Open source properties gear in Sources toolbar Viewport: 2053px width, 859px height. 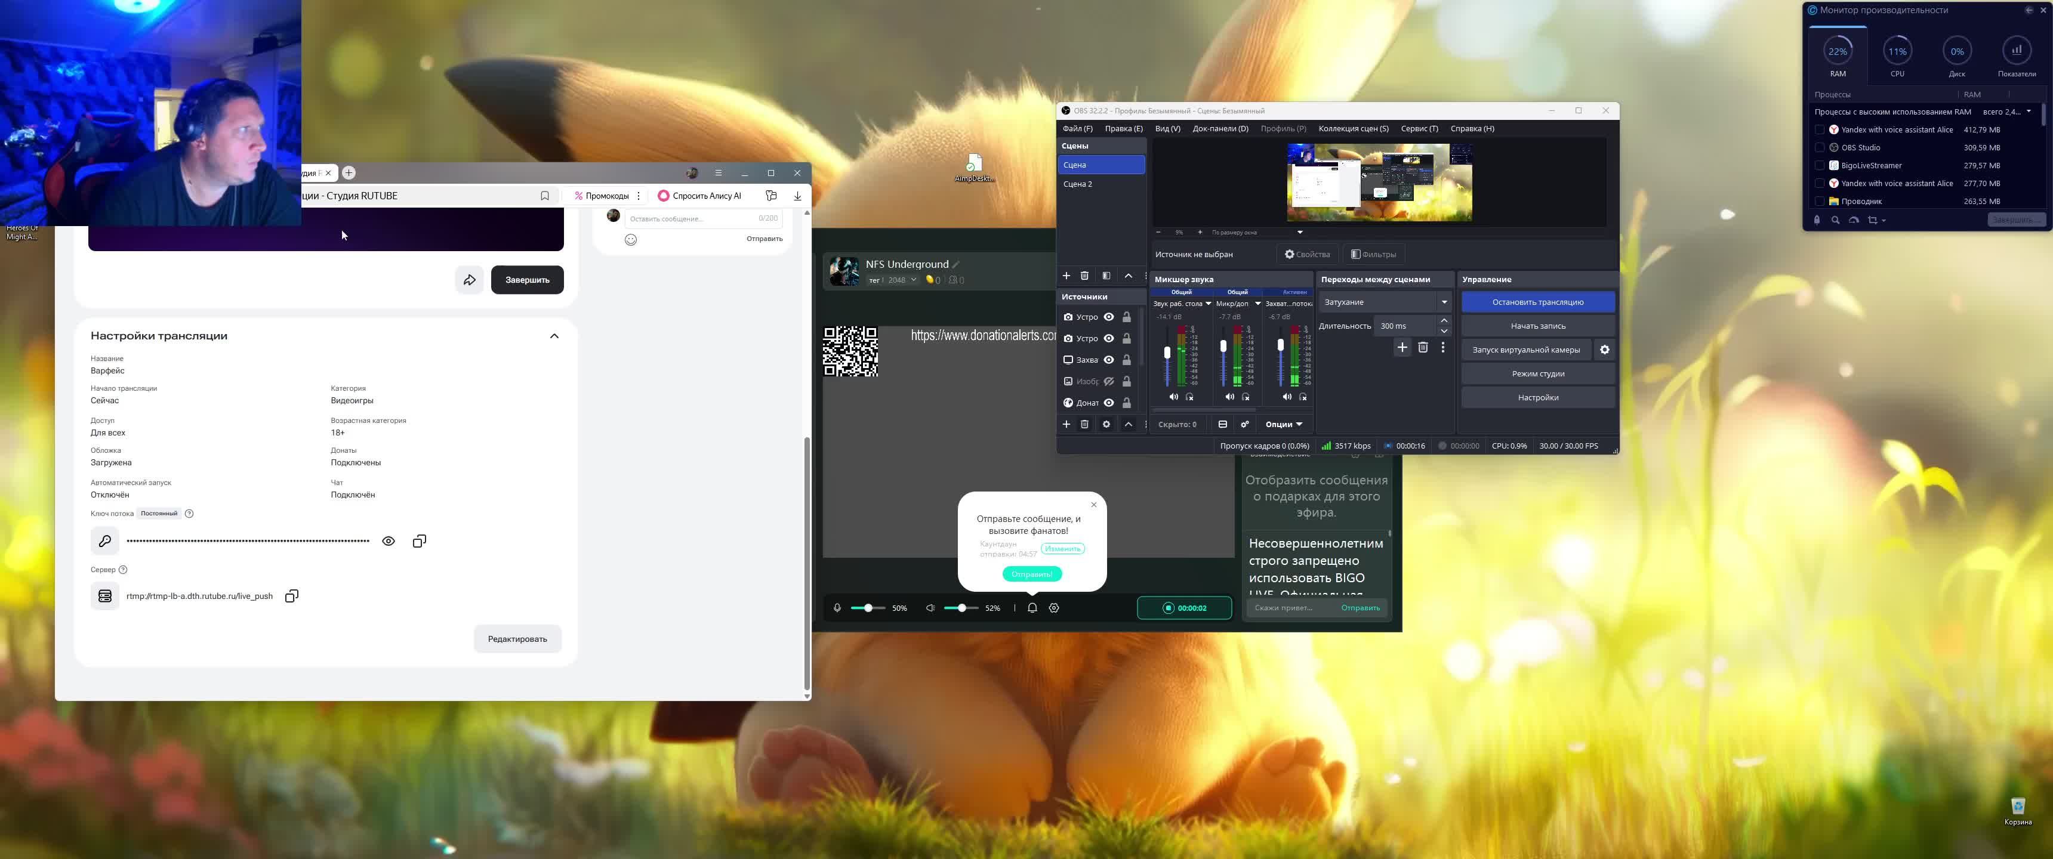1106,424
